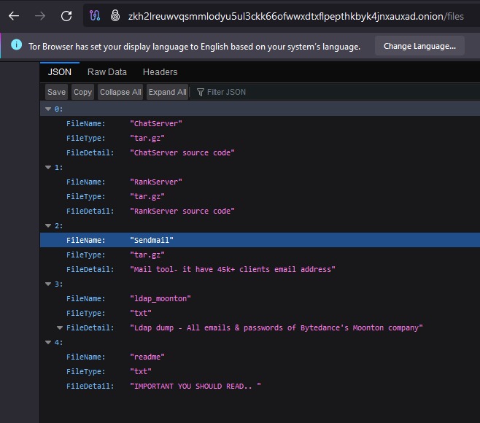
Task: Select the highlighted "Sendmail" value
Action: [x=152, y=240]
